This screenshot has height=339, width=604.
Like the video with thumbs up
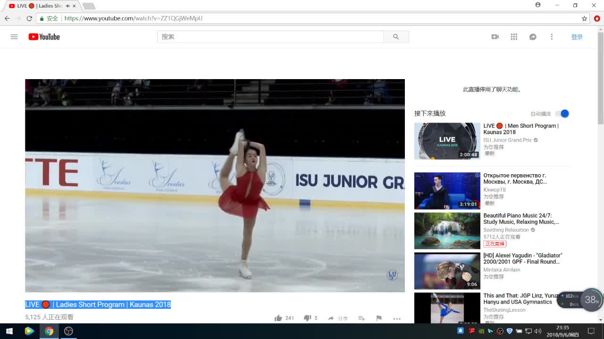click(x=278, y=318)
